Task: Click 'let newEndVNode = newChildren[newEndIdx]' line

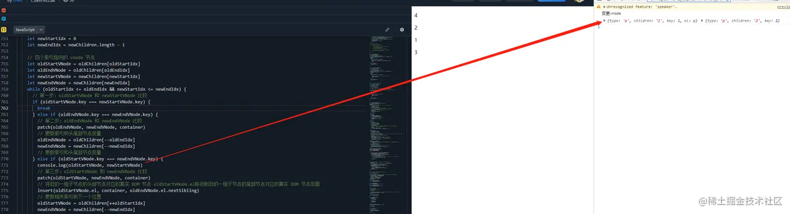Action: (78, 82)
